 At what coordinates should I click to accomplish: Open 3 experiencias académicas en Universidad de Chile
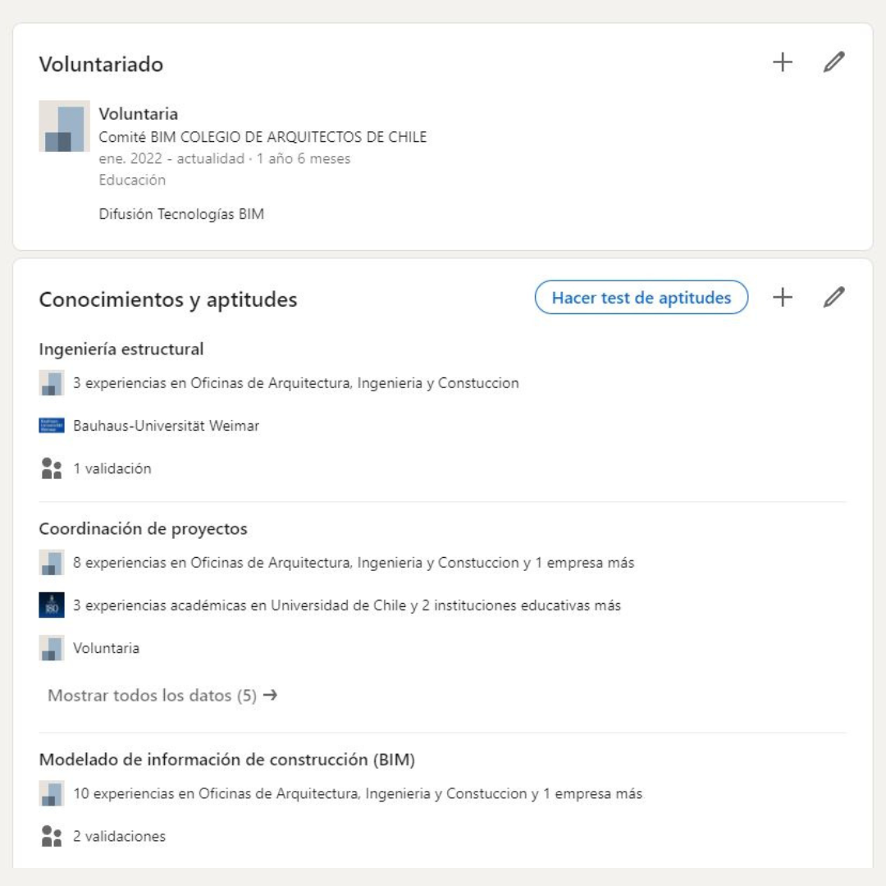[346, 605]
